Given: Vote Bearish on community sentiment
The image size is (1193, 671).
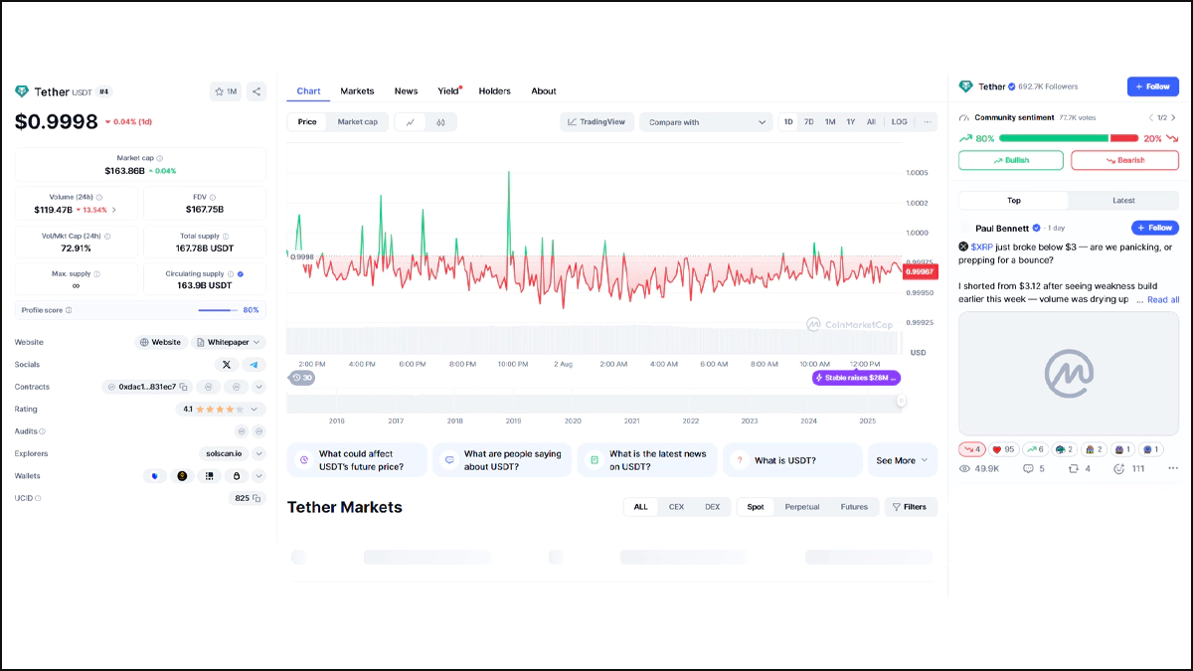Looking at the screenshot, I should [1124, 160].
